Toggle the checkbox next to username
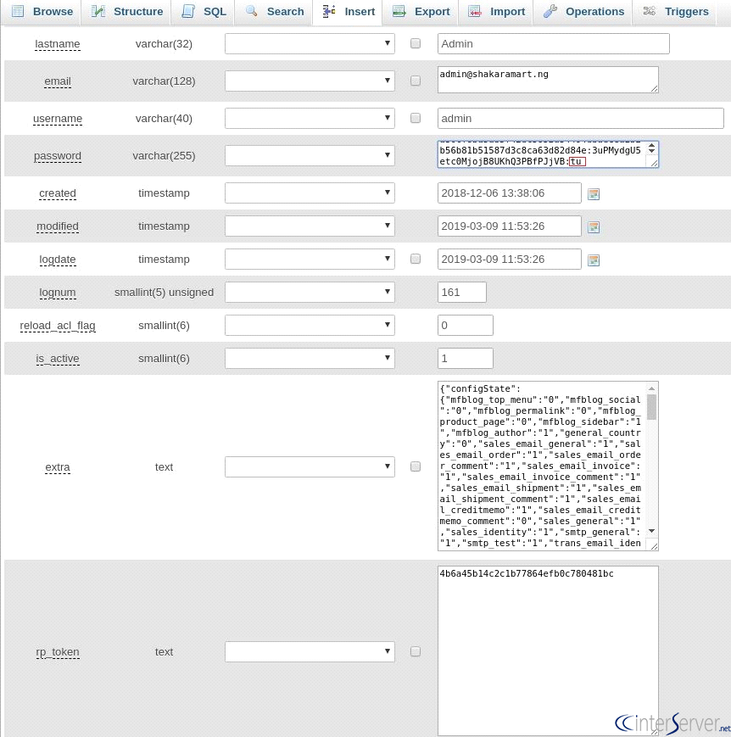The image size is (731, 737). [x=415, y=118]
